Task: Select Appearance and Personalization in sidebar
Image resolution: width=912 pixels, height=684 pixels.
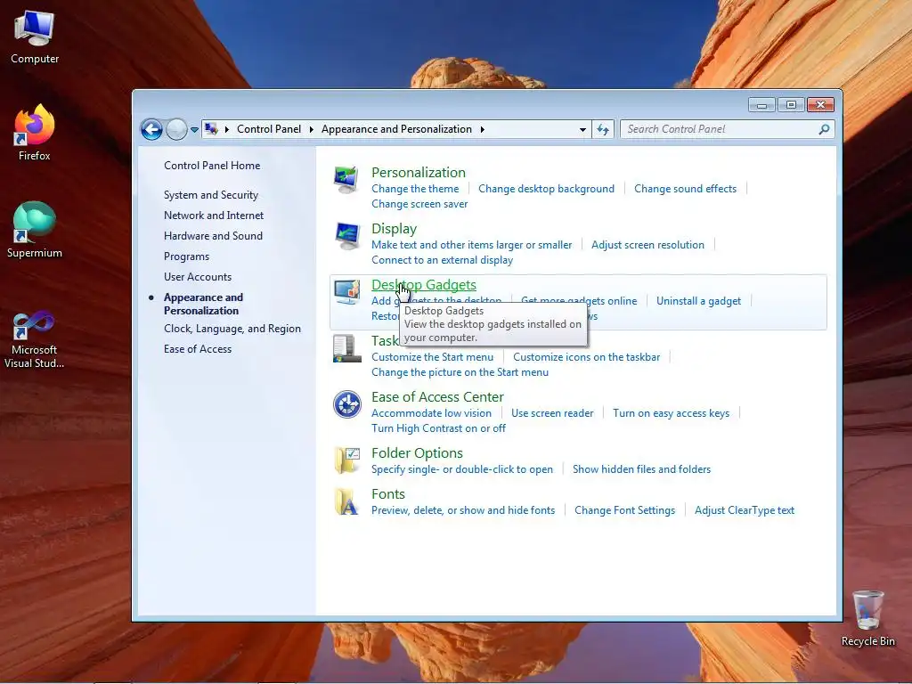Action: (203, 304)
